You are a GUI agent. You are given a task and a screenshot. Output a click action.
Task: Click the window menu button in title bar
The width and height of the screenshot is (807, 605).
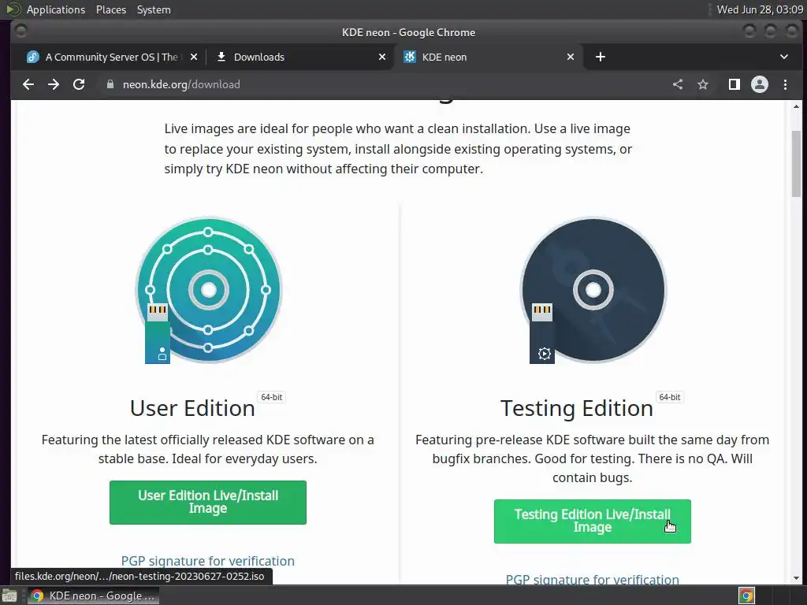(21, 32)
